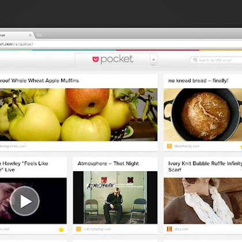
Task: Focus the Search by title or url field
Action: click(216, 60)
